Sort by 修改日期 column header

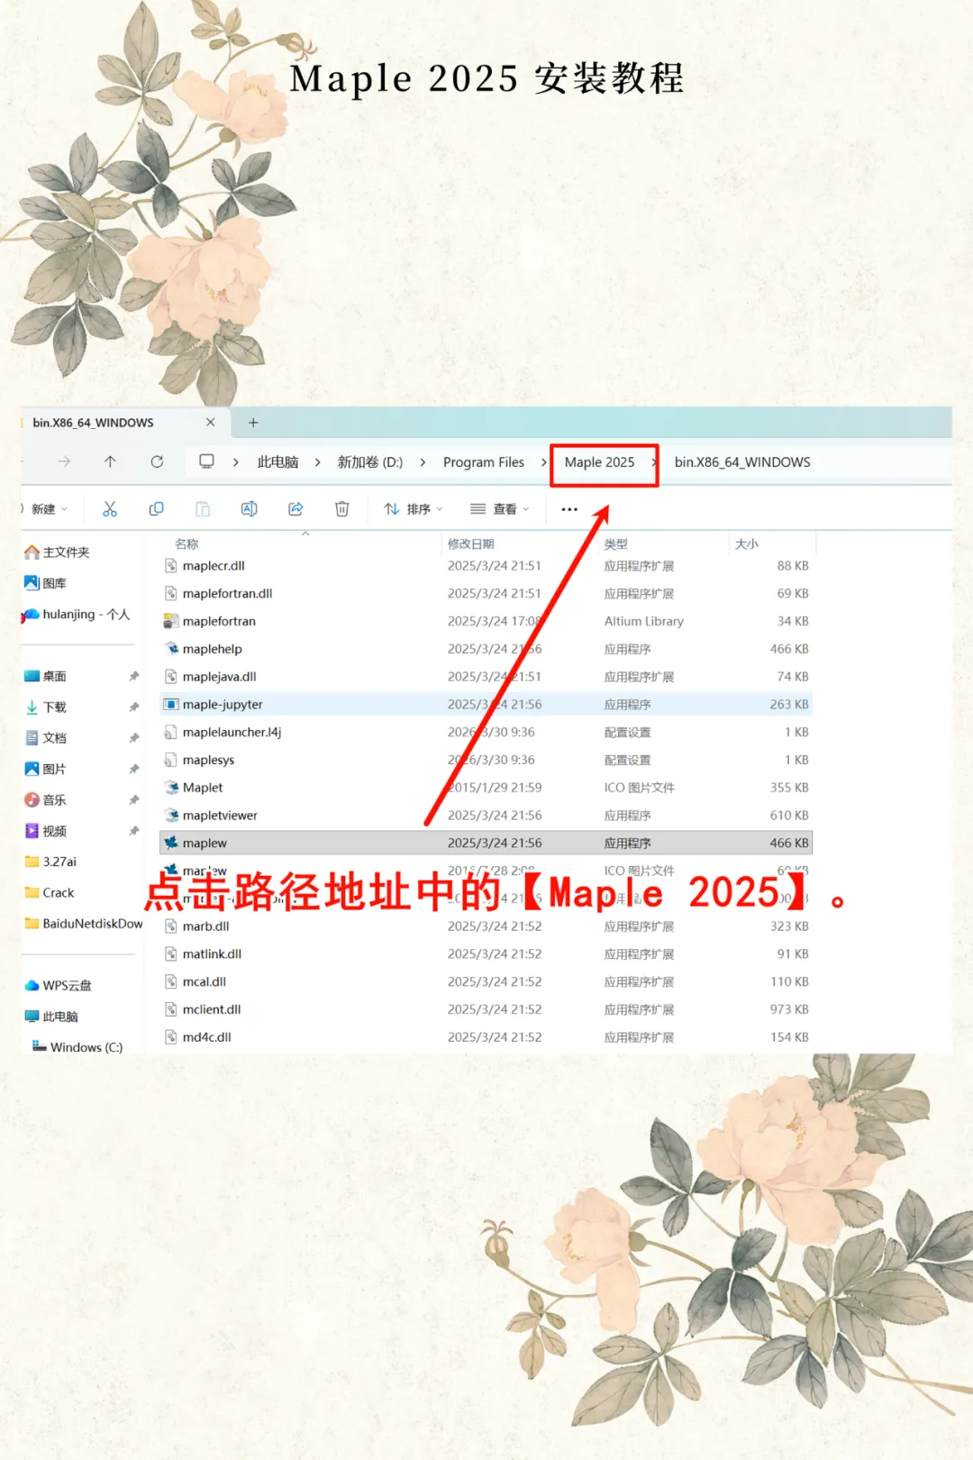(x=471, y=544)
